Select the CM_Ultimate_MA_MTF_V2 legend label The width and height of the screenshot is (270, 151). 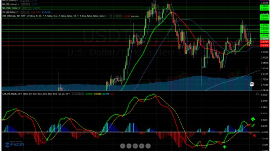pos(54,16)
